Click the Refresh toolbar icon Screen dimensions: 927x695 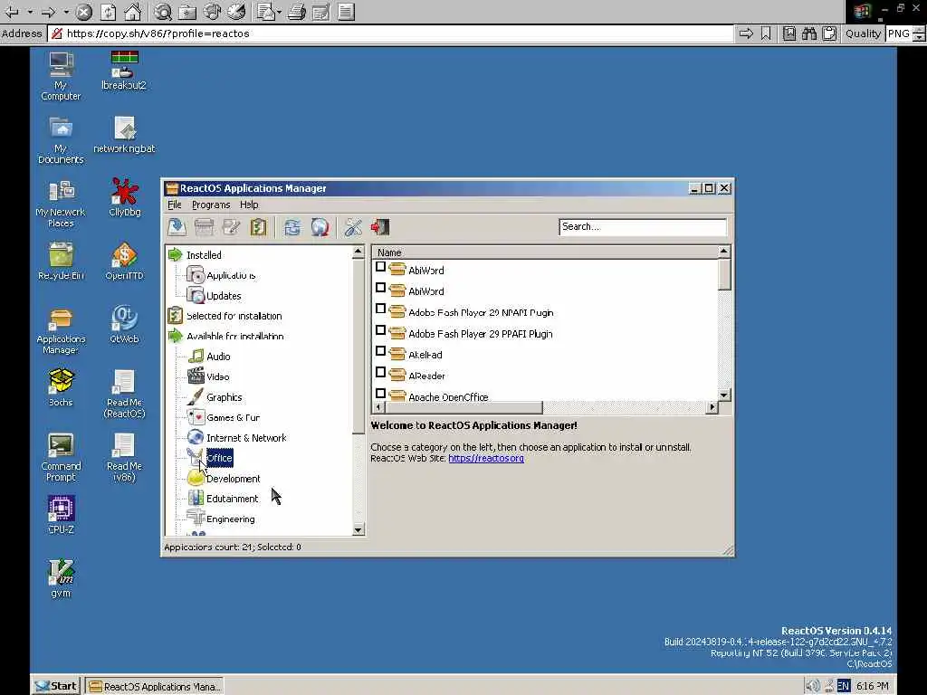(292, 227)
